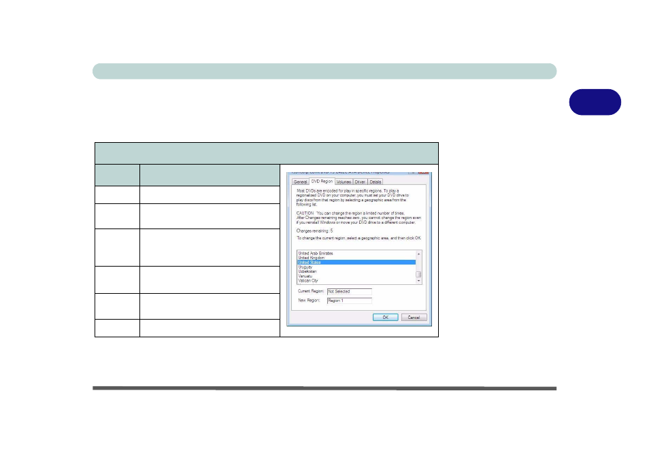Click the New Region field
The height and width of the screenshot is (457, 649).
(350, 301)
